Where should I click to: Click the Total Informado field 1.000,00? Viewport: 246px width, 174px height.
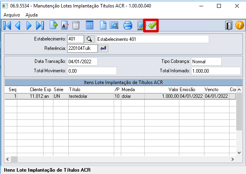216,71
